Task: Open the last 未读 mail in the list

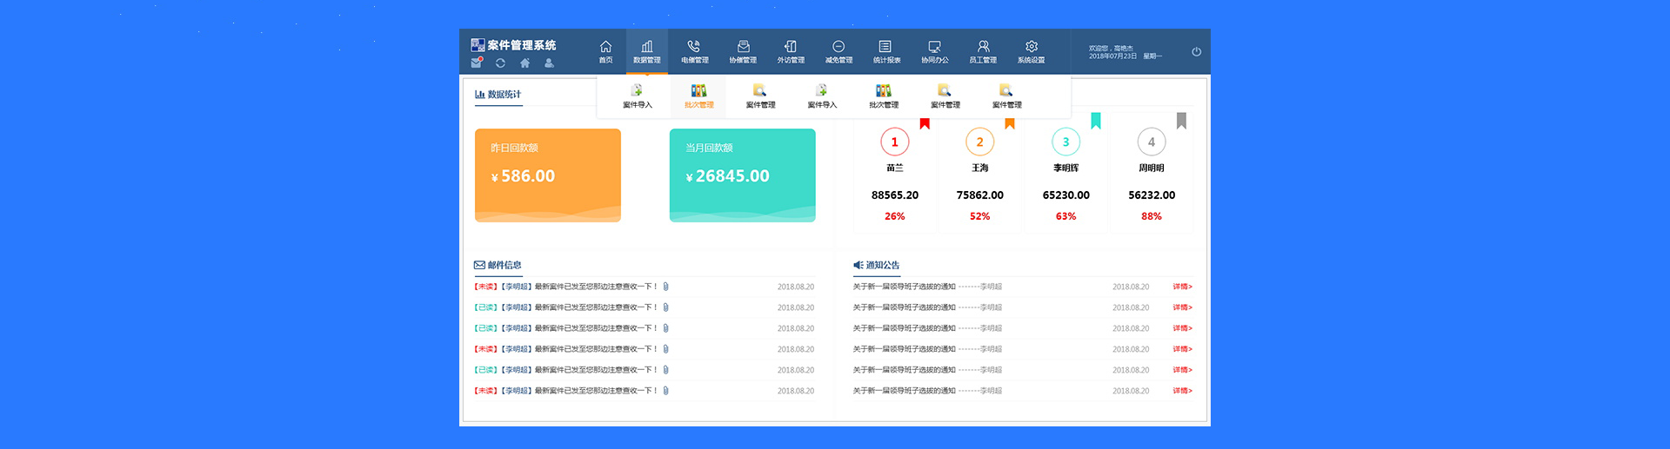Action: [565, 391]
